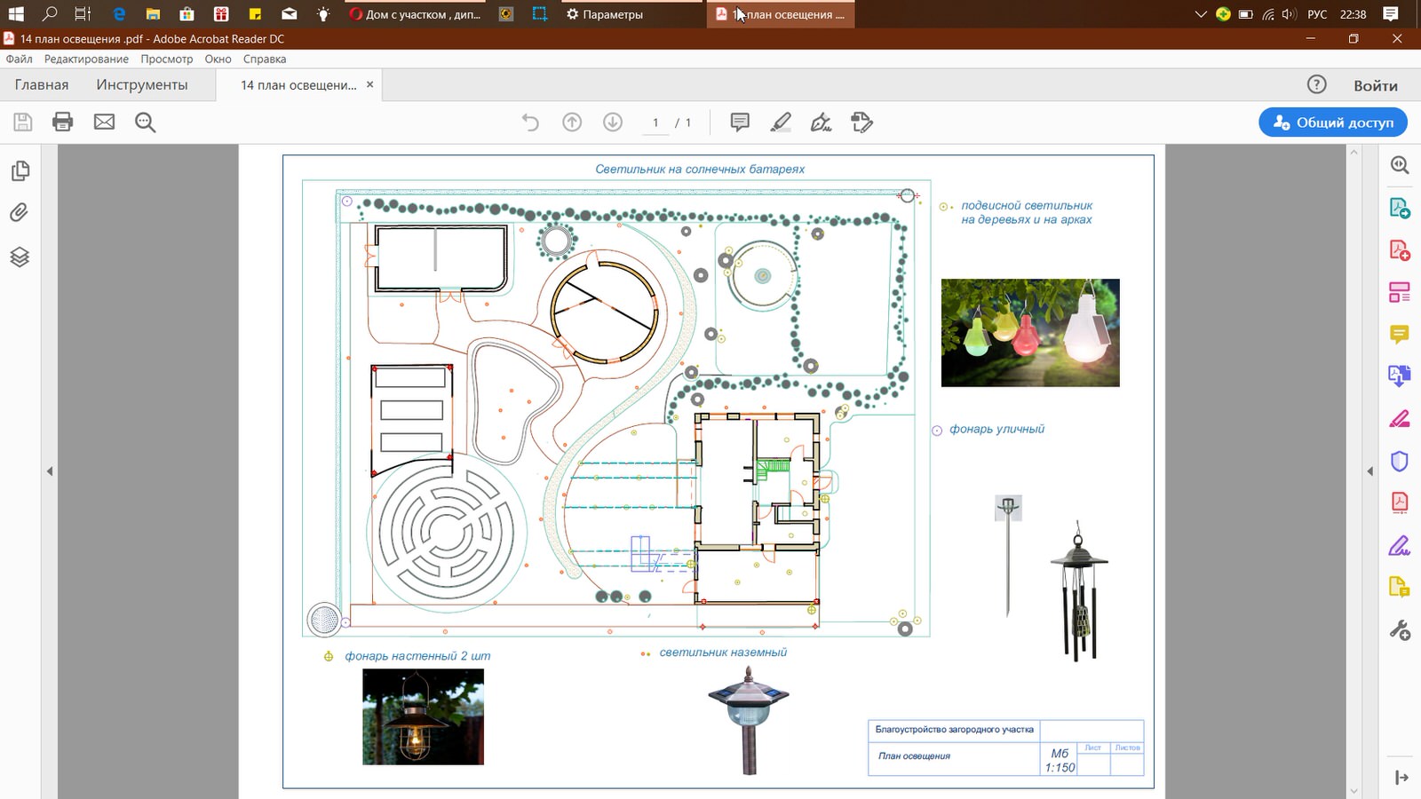Open the Find text magnifier tool
Screen dimensions: 1421x799
click(x=145, y=123)
